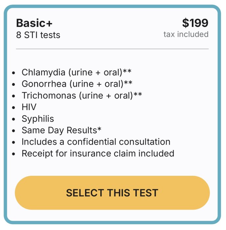Select the Trichomonas (urine + oral) item
This screenshot has height=230, width=226.
(78, 95)
